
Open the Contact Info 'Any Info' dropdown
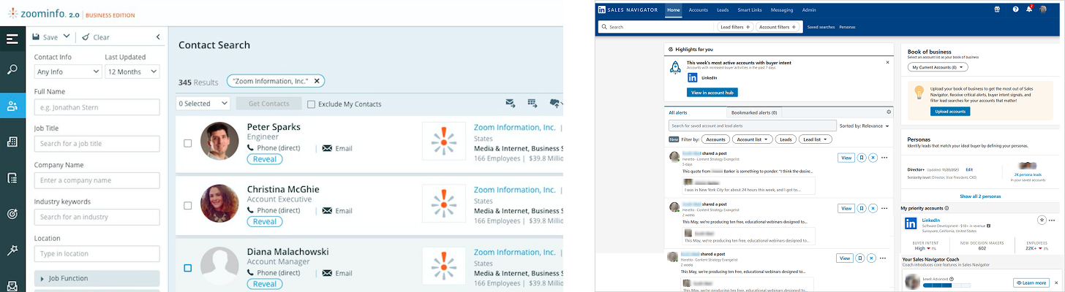click(68, 72)
